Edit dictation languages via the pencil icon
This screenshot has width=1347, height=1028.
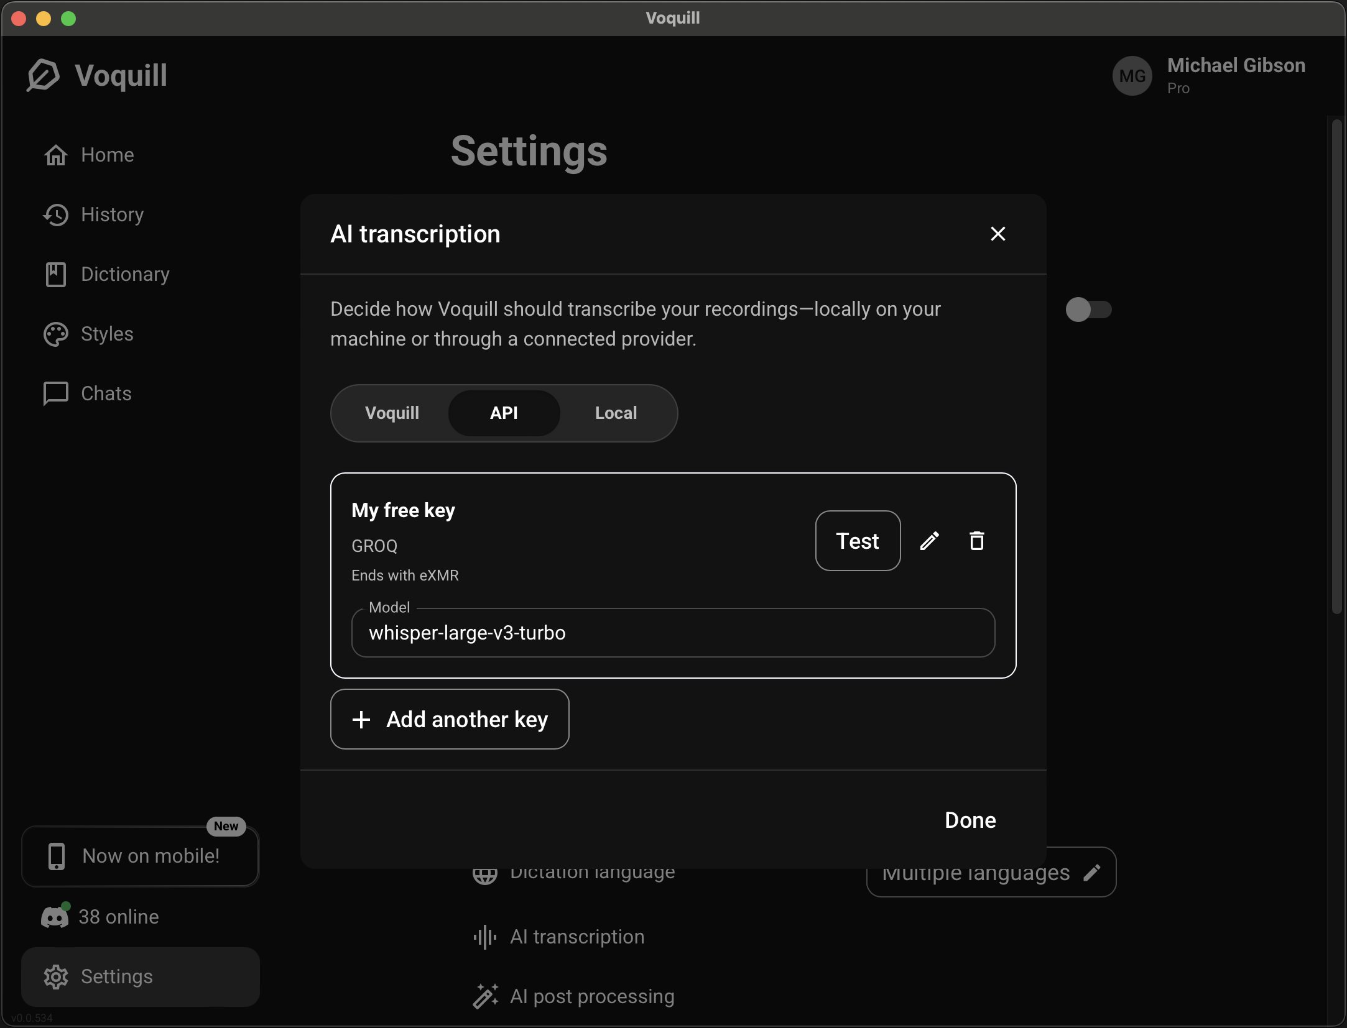(1093, 873)
